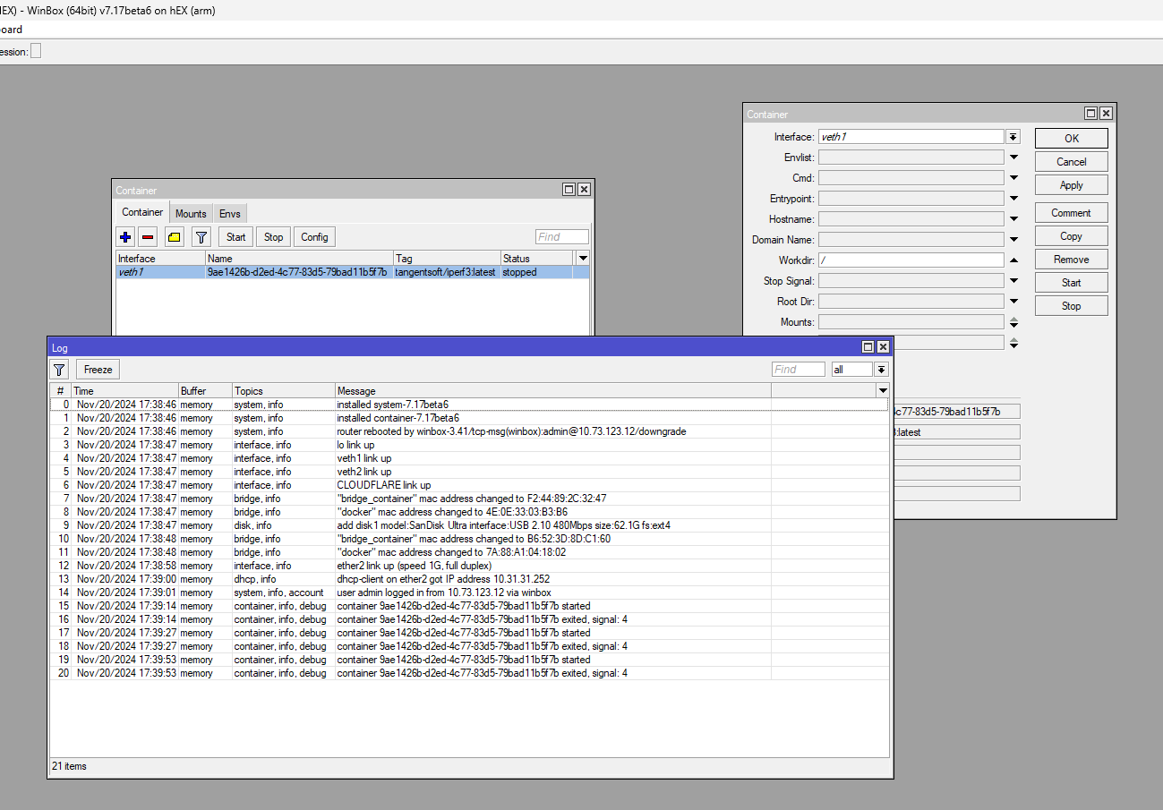This screenshot has height=810, width=1163.
Task: Sort Container list by Status column
Action: [x=536, y=258]
